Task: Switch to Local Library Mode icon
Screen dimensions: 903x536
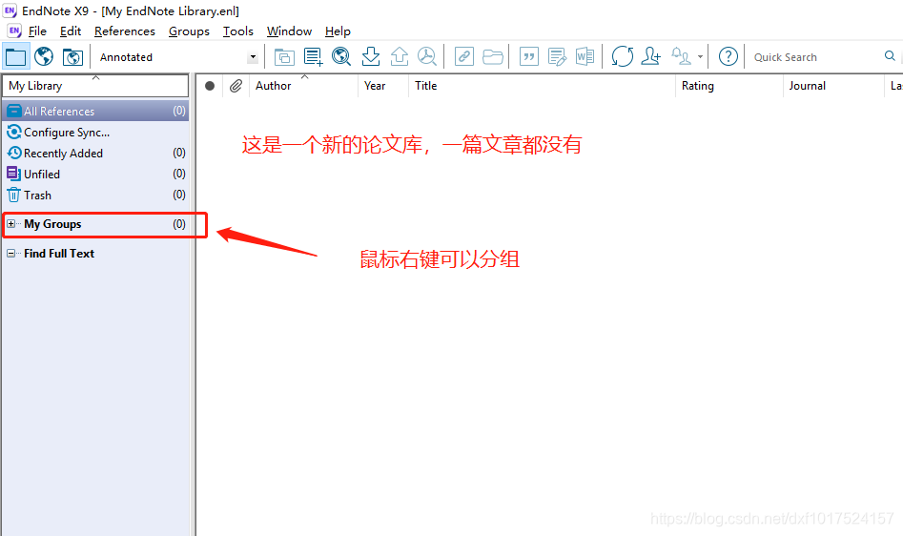Action: click(x=15, y=57)
